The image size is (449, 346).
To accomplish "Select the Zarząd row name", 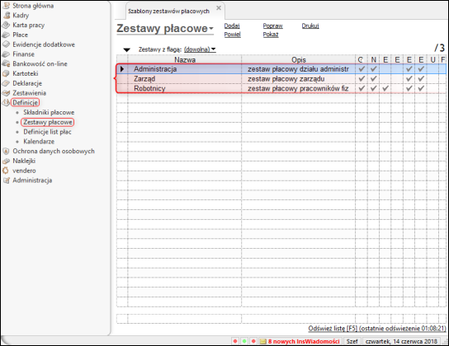I will coord(144,78).
